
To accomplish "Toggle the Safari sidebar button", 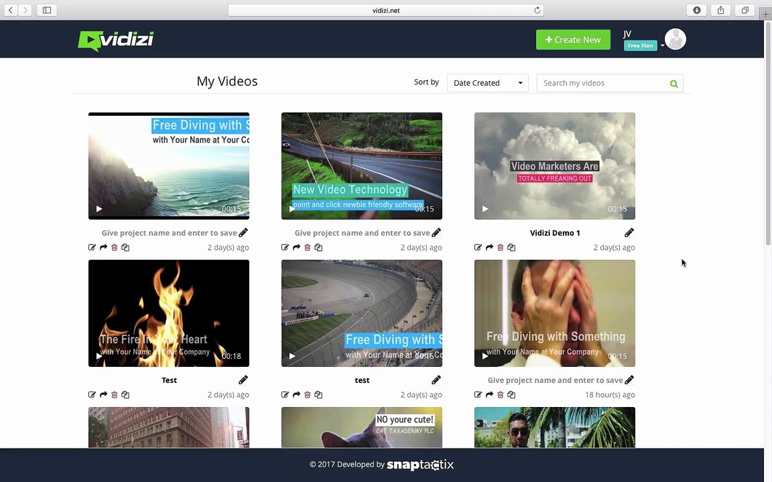I will point(47,10).
